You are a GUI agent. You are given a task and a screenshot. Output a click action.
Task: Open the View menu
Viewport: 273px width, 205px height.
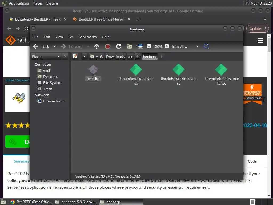tap(59, 37)
